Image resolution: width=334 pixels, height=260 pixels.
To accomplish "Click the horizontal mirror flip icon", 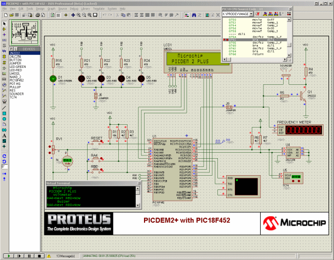I will 4,174.
